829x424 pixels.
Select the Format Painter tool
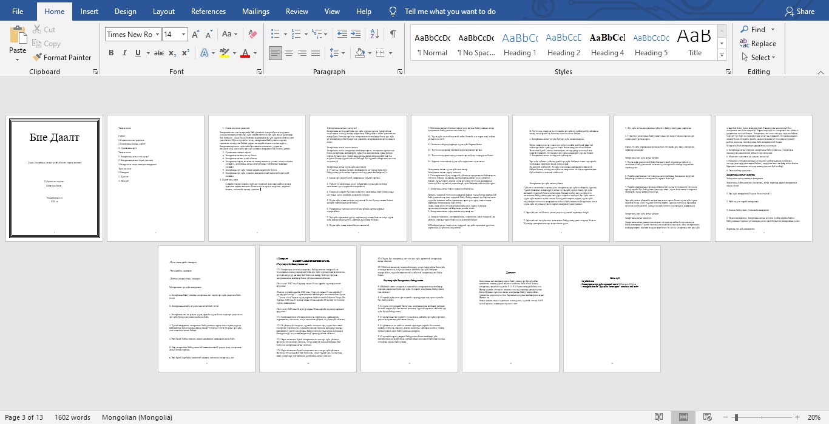(61, 58)
